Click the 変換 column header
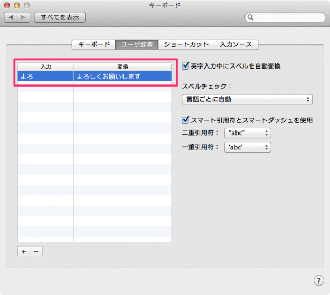330x295 pixels. tap(122, 66)
